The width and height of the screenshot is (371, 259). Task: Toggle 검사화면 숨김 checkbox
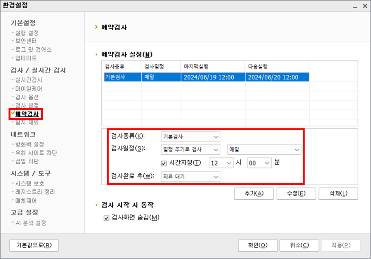click(106, 218)
